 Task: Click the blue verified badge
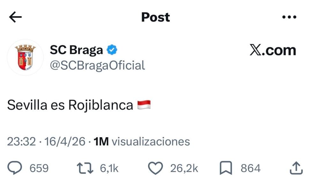point(112,50)
